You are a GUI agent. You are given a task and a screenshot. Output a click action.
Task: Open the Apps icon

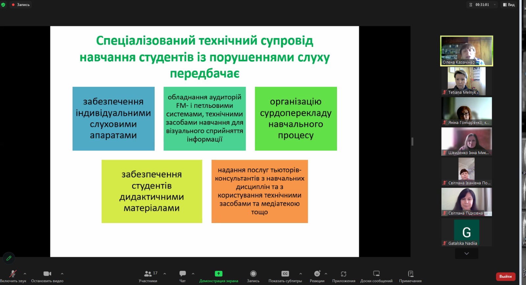(344, 274)
